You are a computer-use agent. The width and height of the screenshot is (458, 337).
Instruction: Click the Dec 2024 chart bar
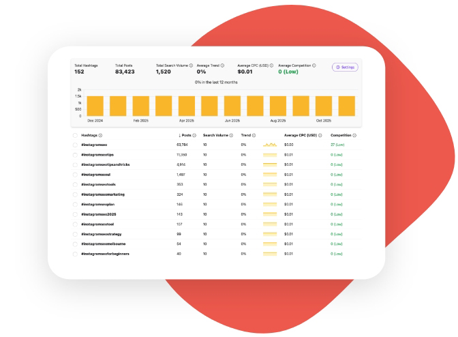[x=95, y=106]
